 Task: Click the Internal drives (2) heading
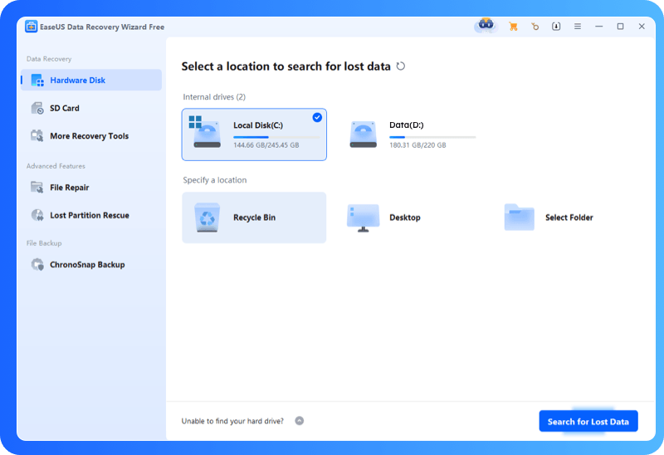pos(214,97)
